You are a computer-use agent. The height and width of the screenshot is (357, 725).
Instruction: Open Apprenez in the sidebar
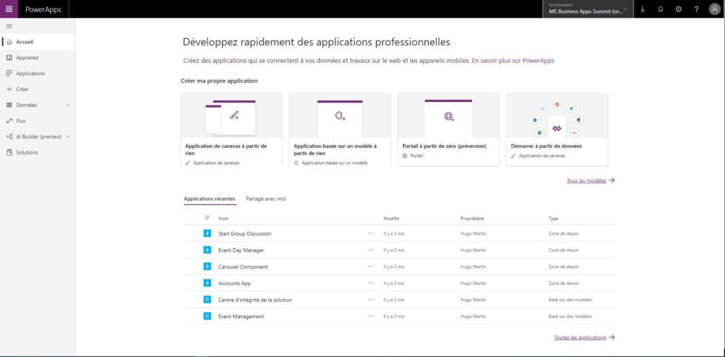[x=38, y=58]
